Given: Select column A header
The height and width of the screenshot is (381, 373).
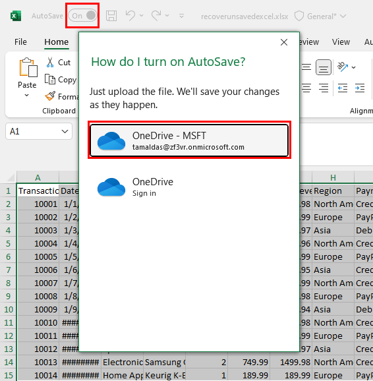Looking at the screenshot, I should coord(38,177).
